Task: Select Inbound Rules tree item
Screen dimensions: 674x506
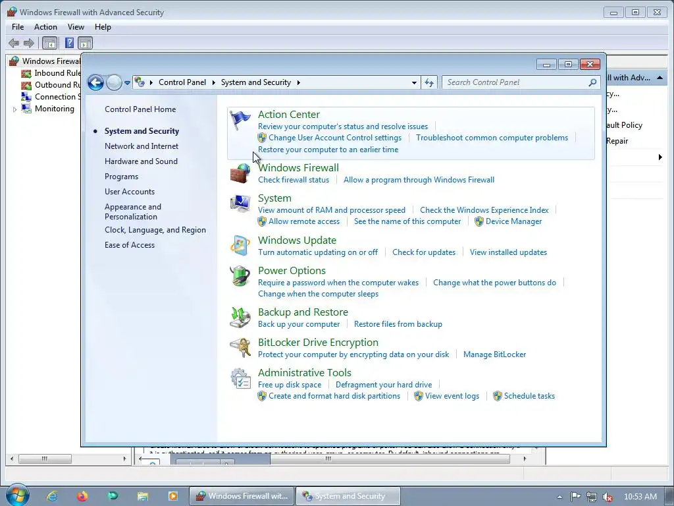Action: click(58, 73)
